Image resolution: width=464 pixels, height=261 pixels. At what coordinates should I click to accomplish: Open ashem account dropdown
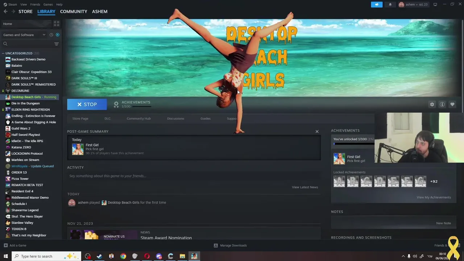click(x=413, y=4)
